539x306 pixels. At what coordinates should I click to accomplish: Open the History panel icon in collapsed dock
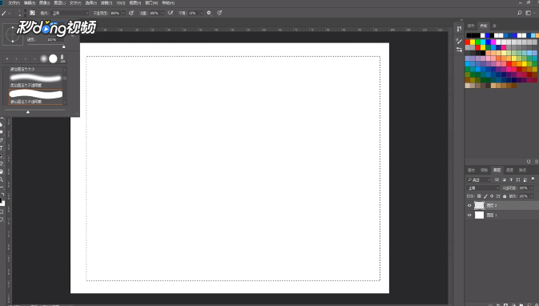coord(459,29)
